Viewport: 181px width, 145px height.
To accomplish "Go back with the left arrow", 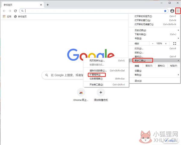I will [4, 11].
